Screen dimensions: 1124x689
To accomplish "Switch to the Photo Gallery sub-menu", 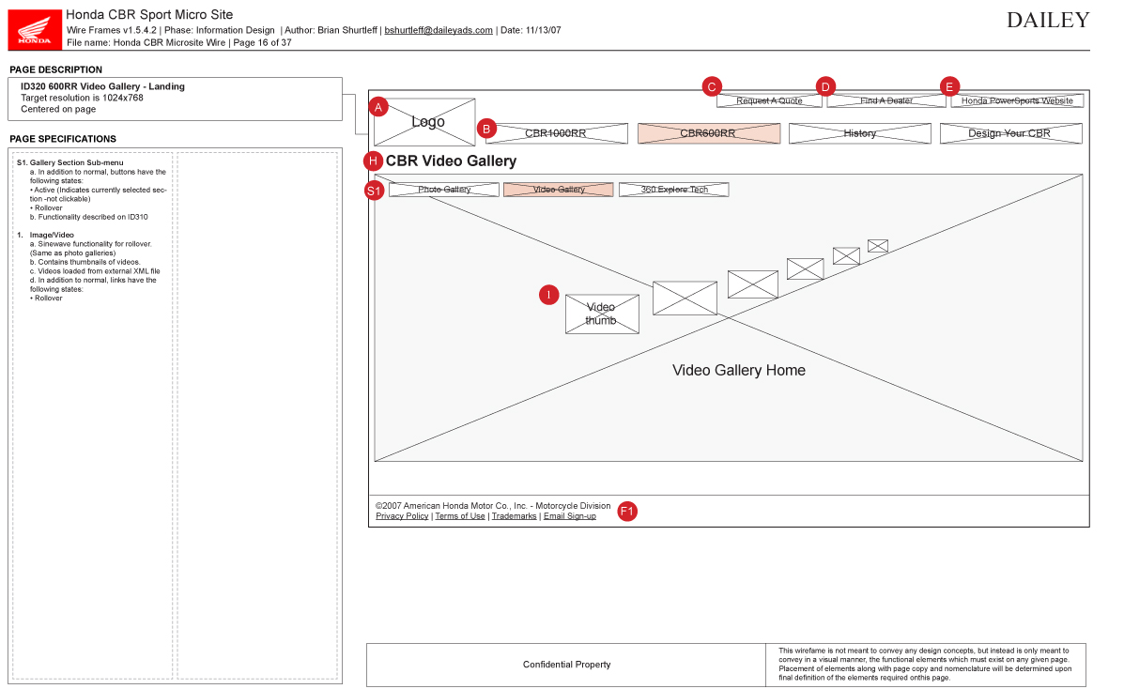I will pos(444,190).
